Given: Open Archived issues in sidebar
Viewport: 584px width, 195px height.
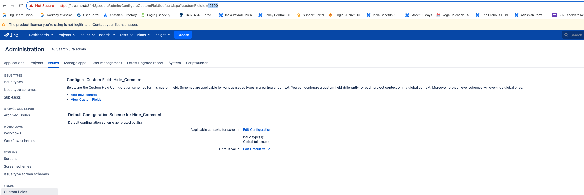Looking at the screenshot, I should pyautogui.click(x=17, y=115).
